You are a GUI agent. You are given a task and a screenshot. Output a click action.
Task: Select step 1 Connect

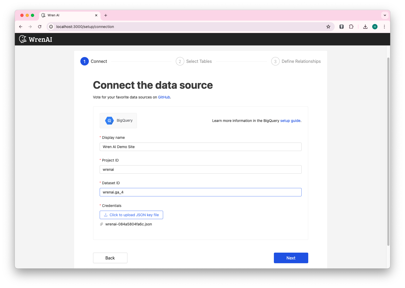click(94, 61)
